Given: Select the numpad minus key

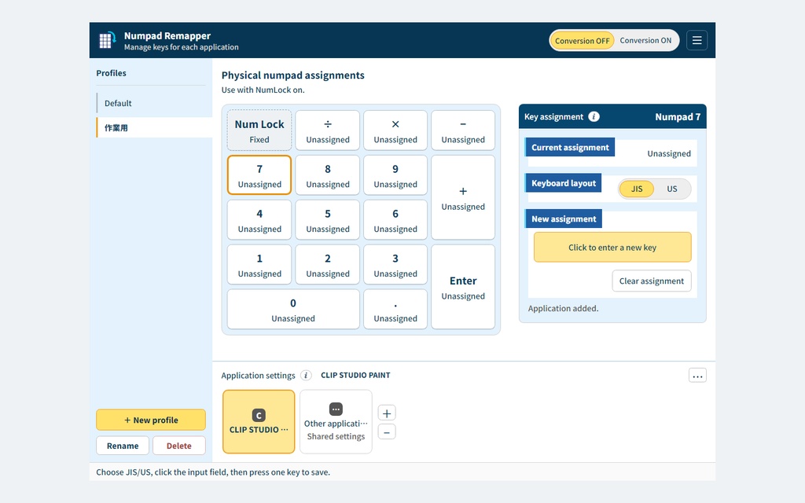Looking at the screenshot, I should (463, 130).
